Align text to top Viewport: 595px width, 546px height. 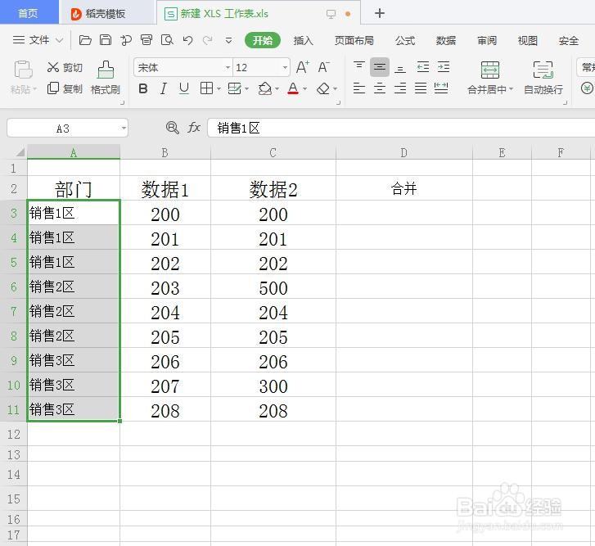point(359,67)
